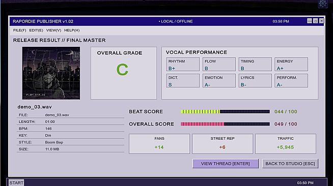Click the overall grade letter C
This screenshot has height=186, width=333.
click(122, 70)
